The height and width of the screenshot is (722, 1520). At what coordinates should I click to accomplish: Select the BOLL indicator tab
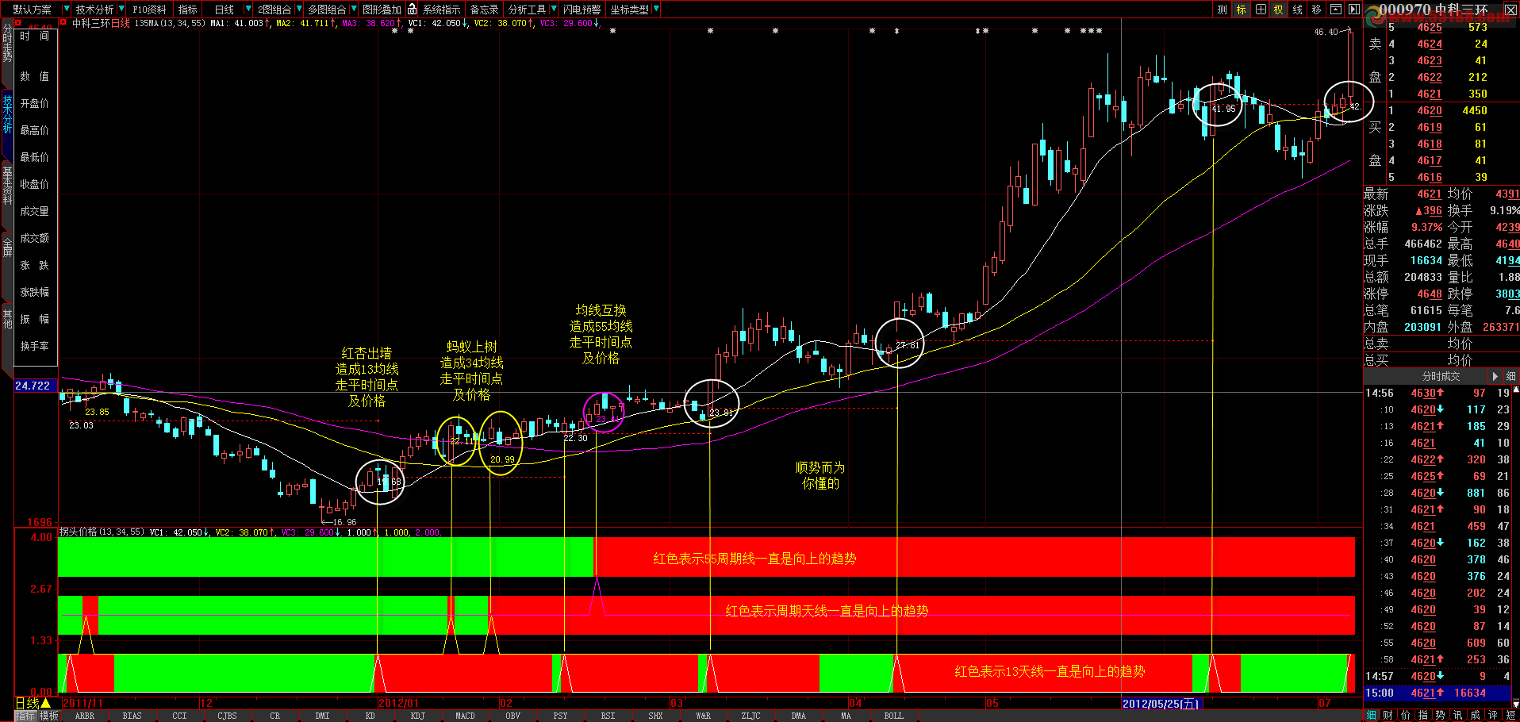coord(894,716)
